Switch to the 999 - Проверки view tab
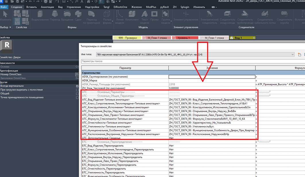This screenshot has height=177, width=305. click(x=128, y=38)
